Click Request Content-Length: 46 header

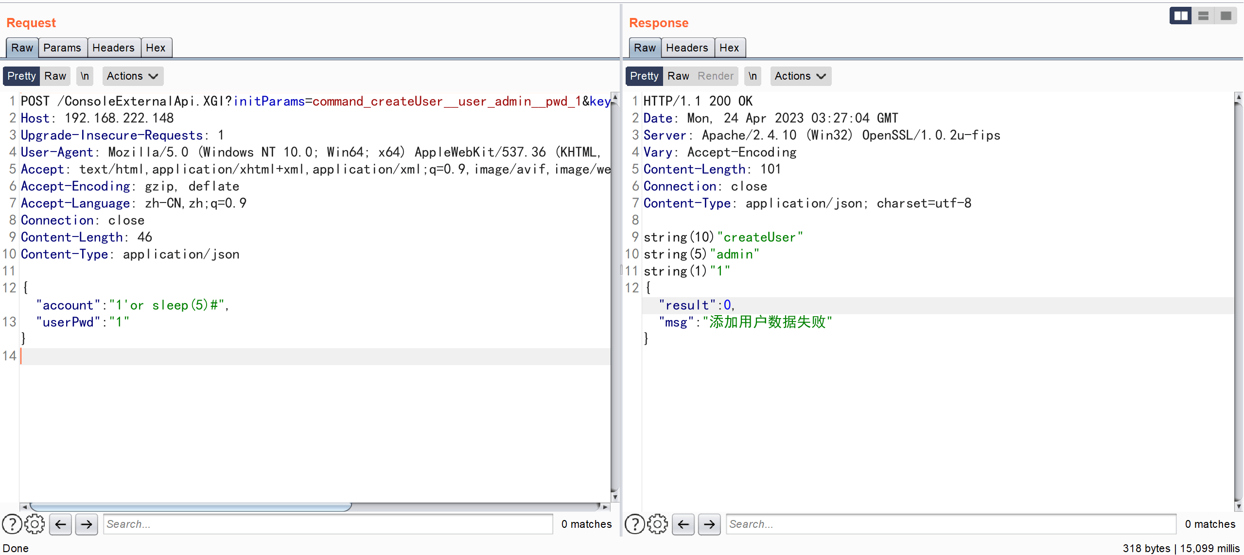point(87,237)
